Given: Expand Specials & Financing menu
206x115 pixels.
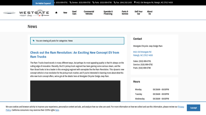Looking at the screenshot, I should coord(108,13).
